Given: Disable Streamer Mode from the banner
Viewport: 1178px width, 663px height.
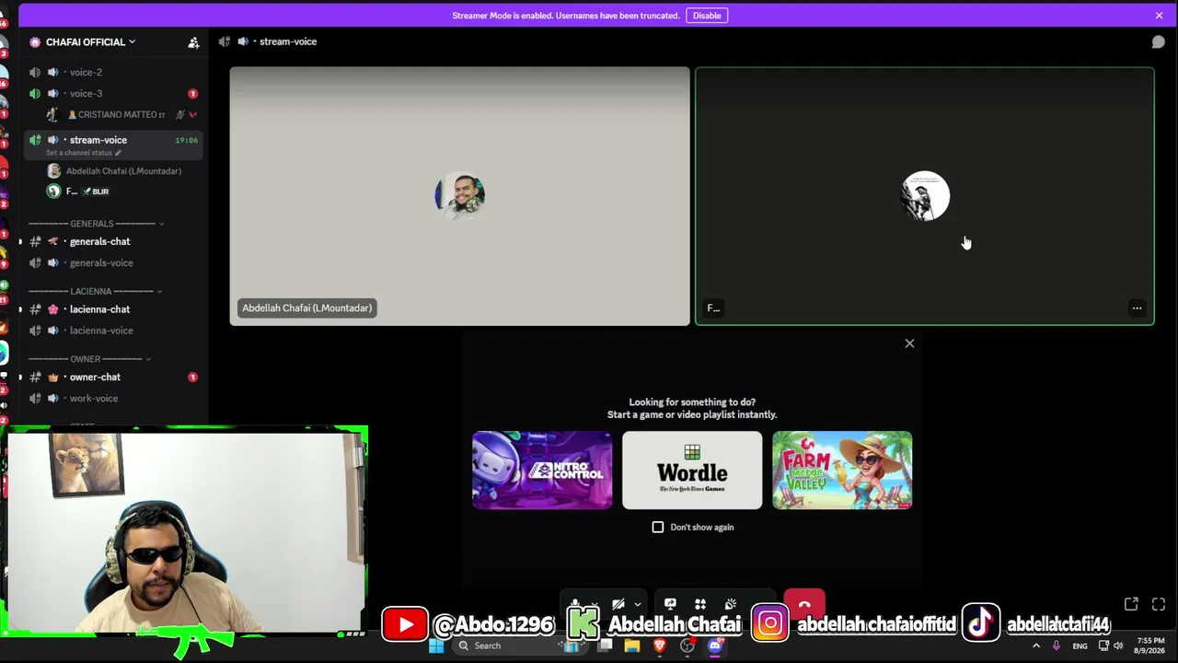Looking at the screenshot, I should (707, 16).
